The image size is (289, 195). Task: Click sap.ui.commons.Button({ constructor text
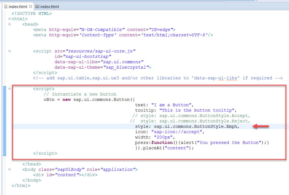[104, 99]
